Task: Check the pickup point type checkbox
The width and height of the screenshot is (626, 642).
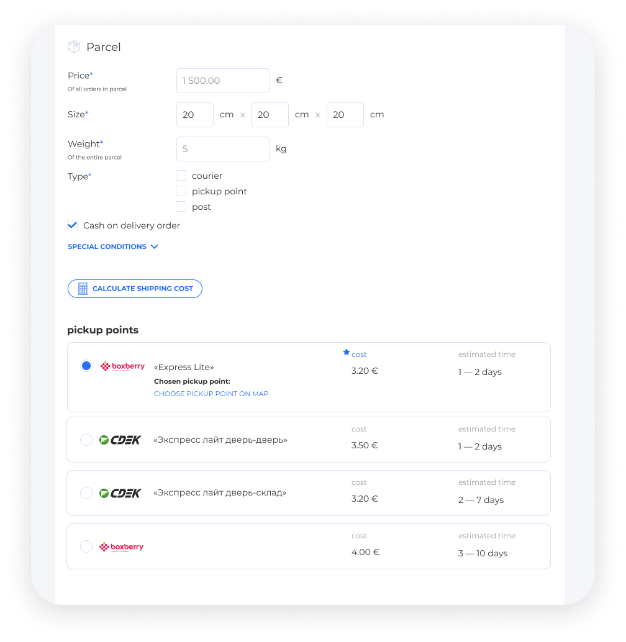Action: click(x=181, y=191)
